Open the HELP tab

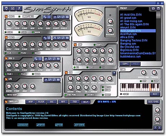86,102
